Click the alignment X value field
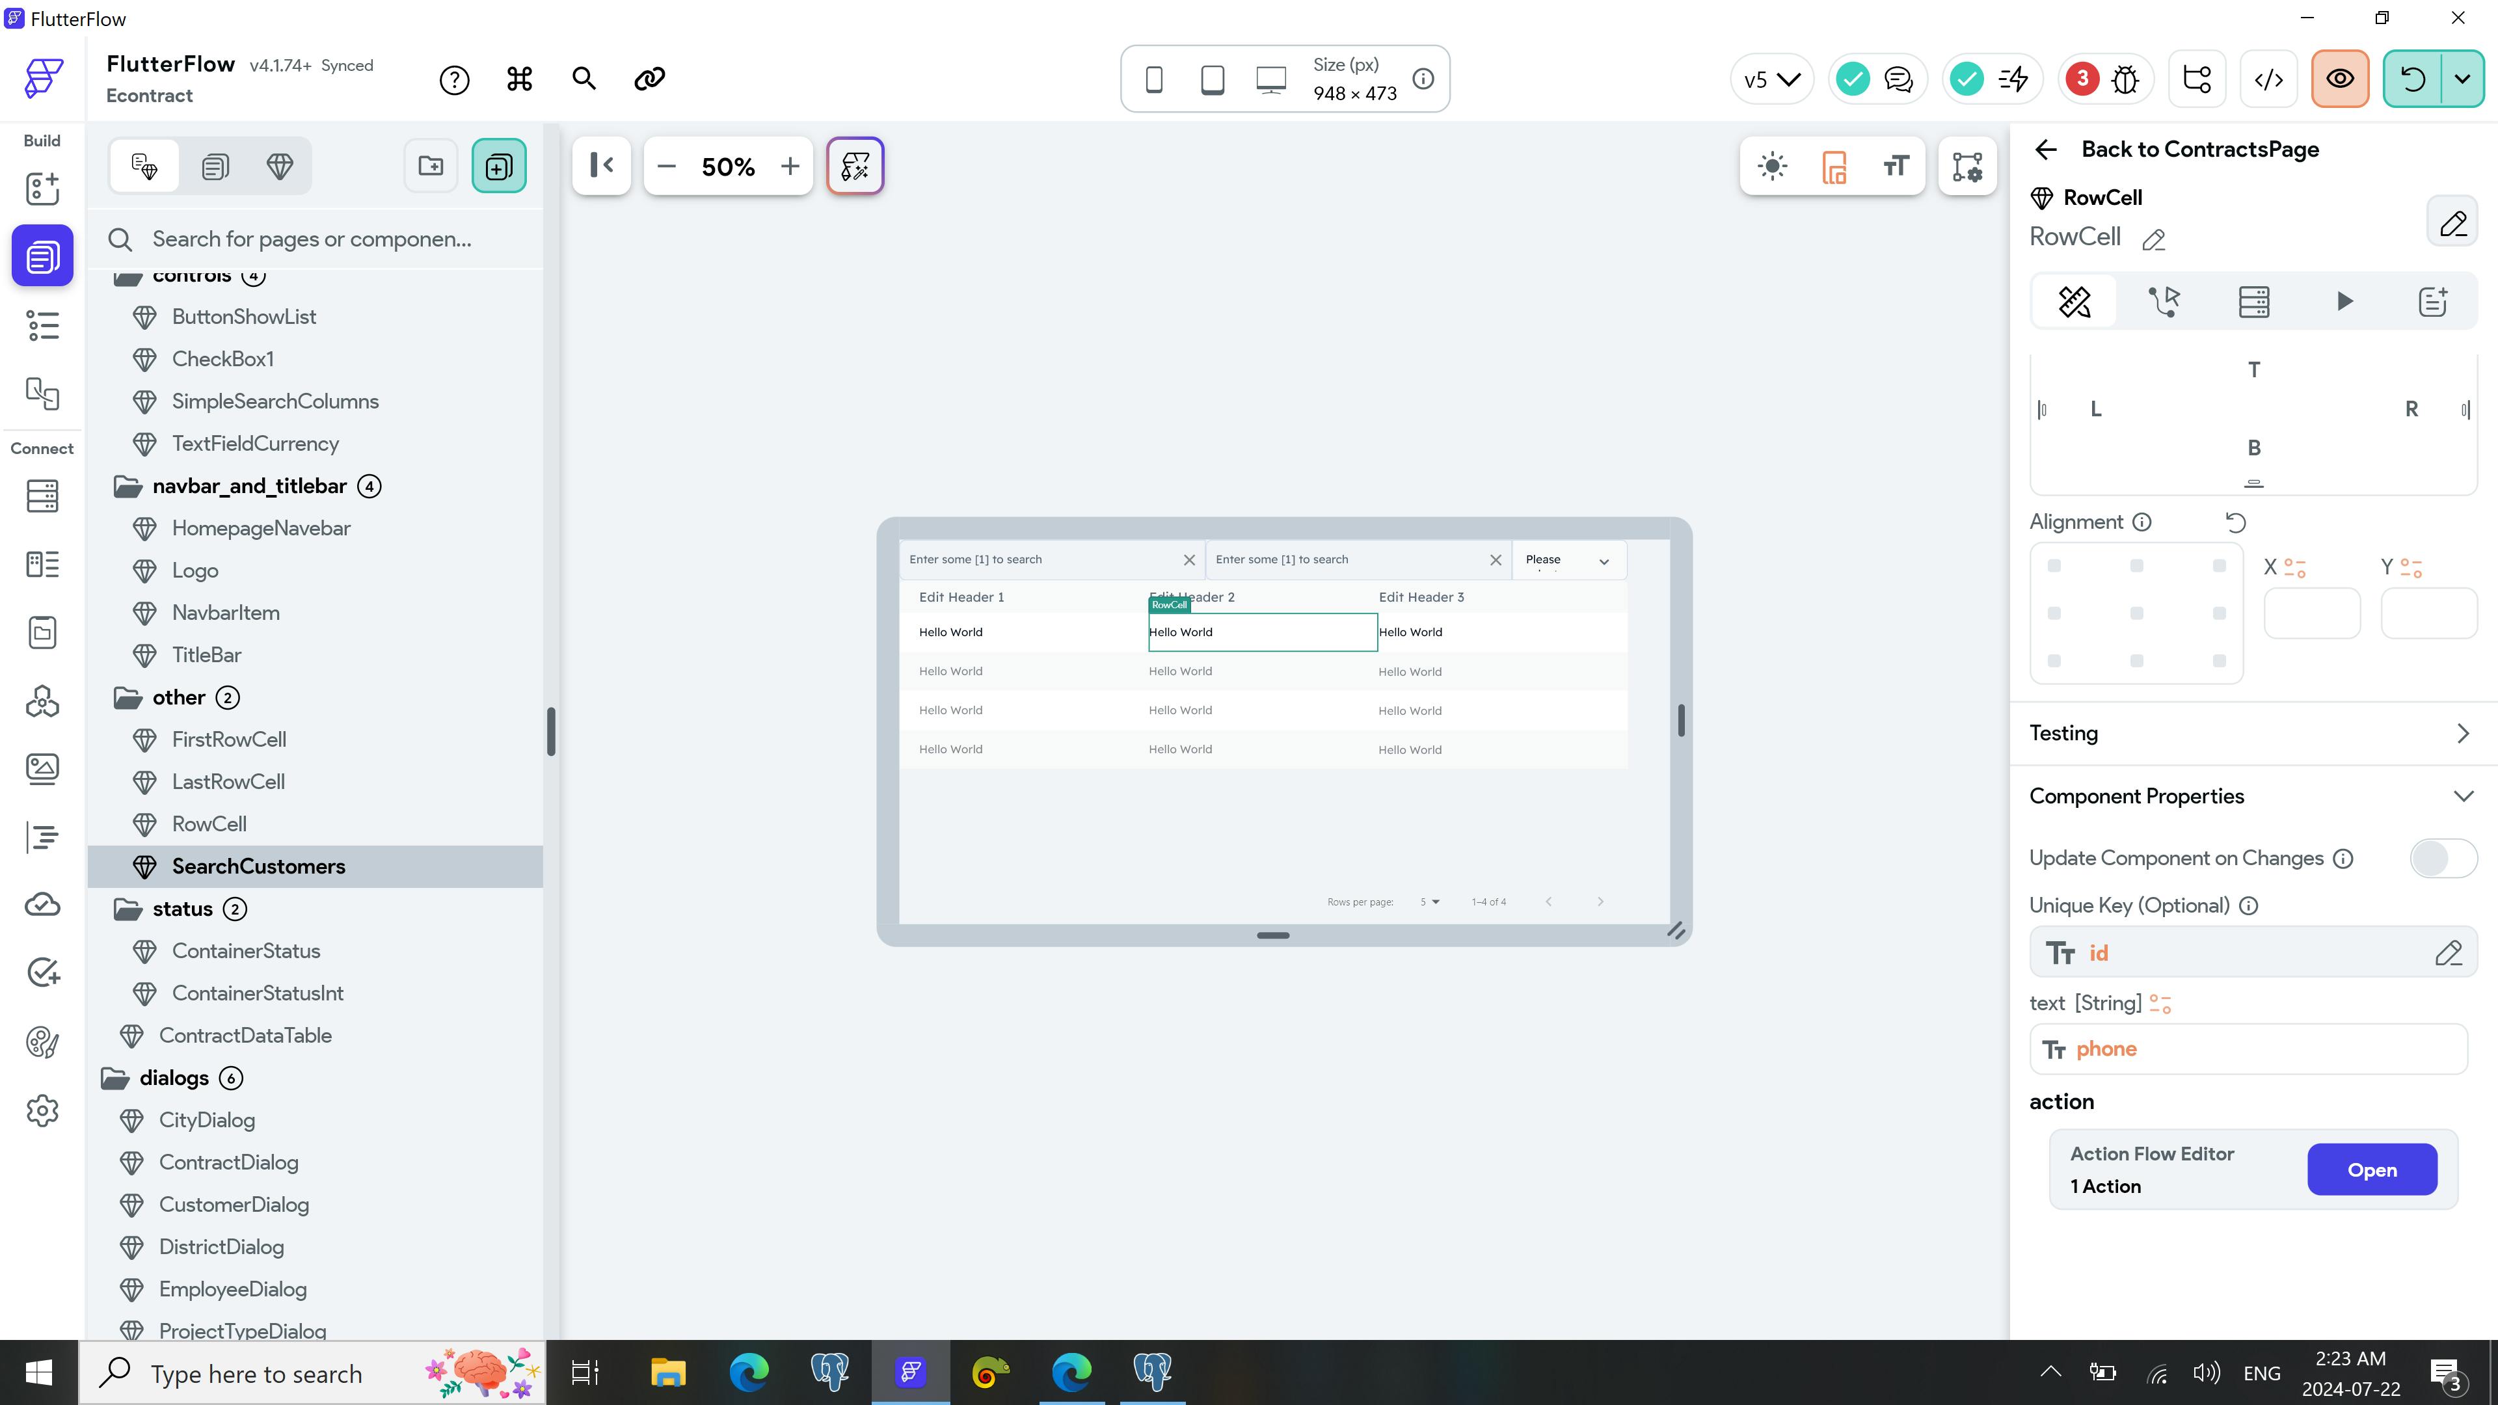This screenshot has height=1405, width=2498. click(2311, 613)
